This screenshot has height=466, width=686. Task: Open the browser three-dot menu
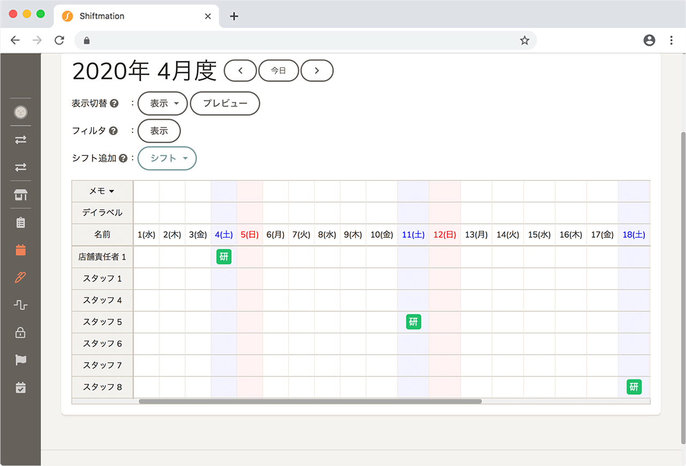click(x=672, y=40)
